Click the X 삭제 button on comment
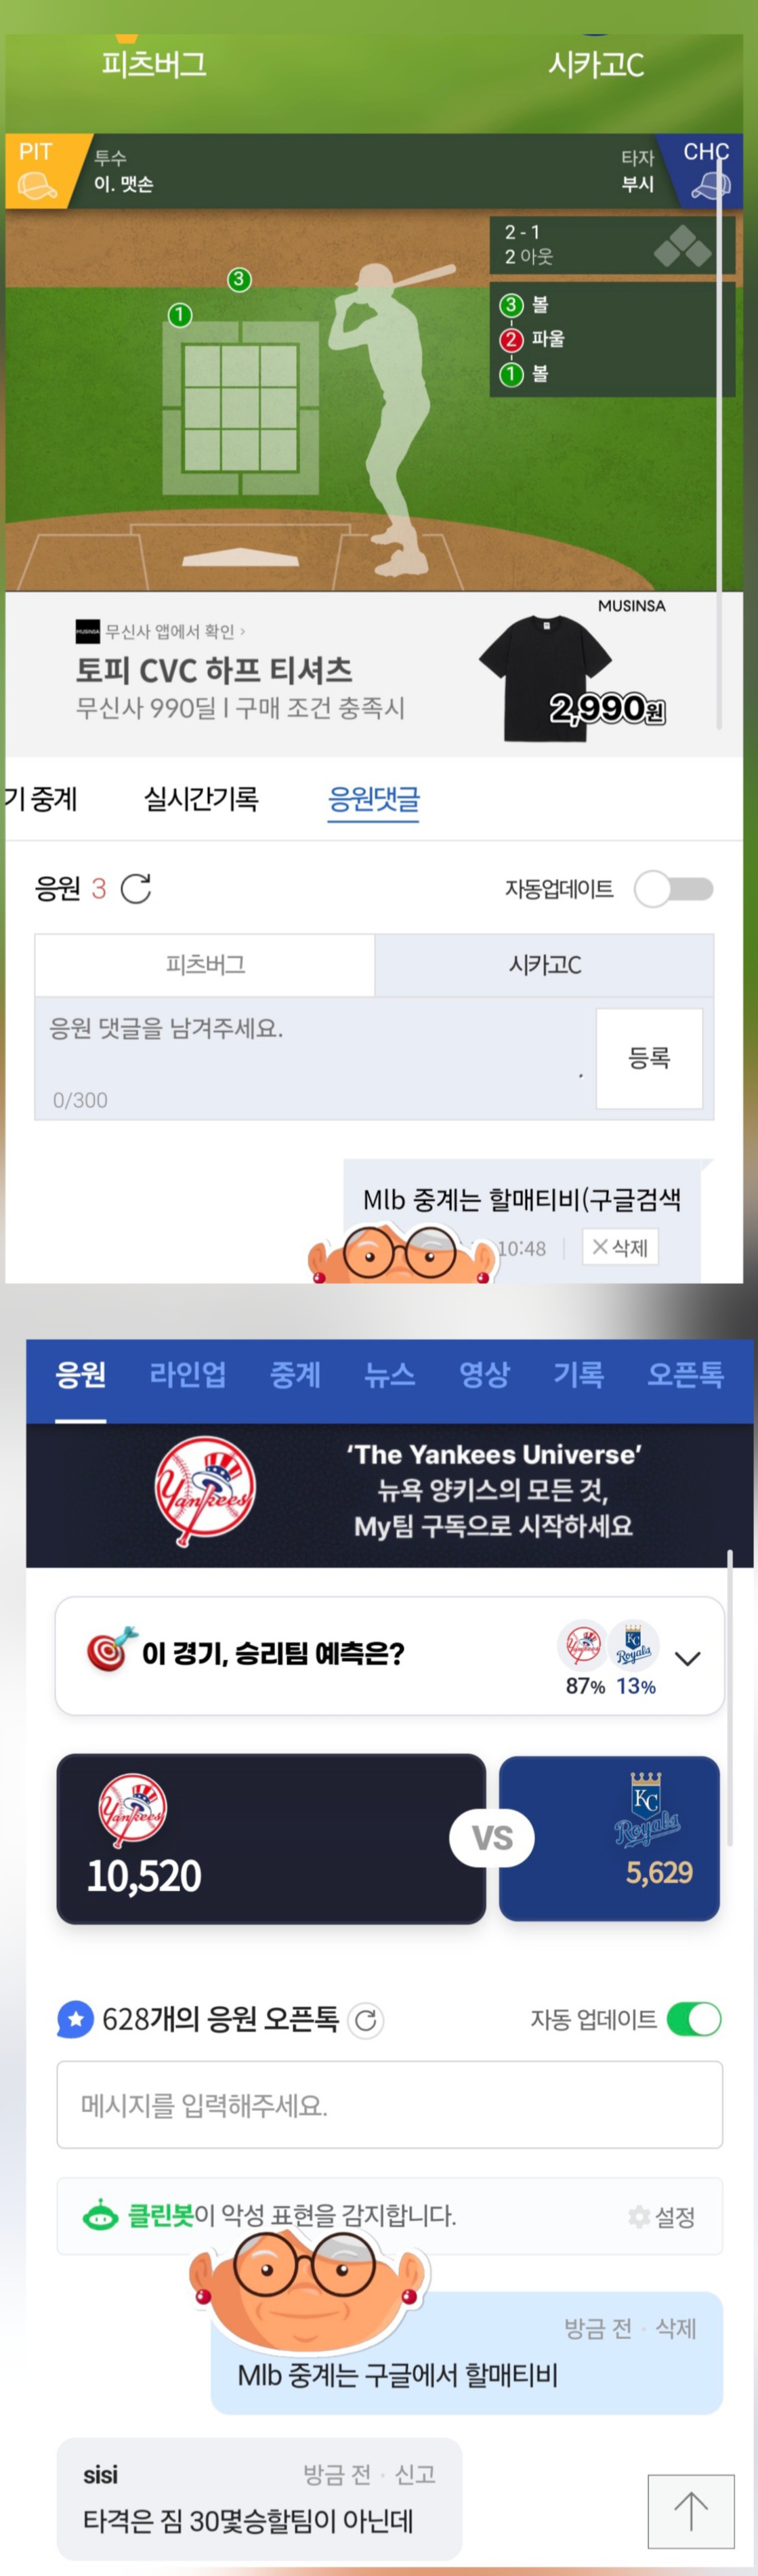This screenshot has height=2576, width=758. (x=620, y=1247)
